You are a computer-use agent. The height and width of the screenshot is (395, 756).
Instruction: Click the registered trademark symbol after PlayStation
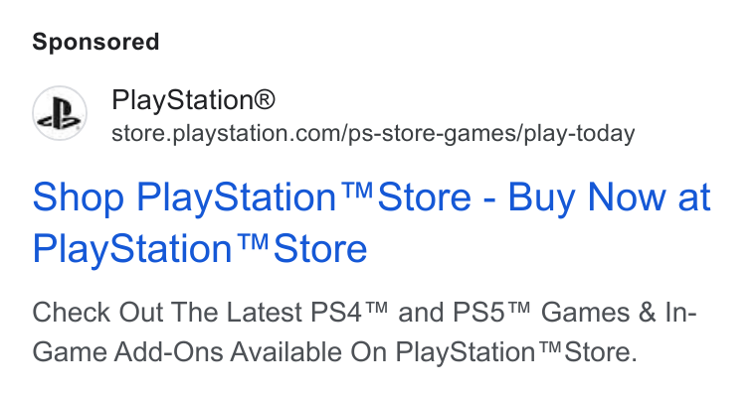pos(265,100)
